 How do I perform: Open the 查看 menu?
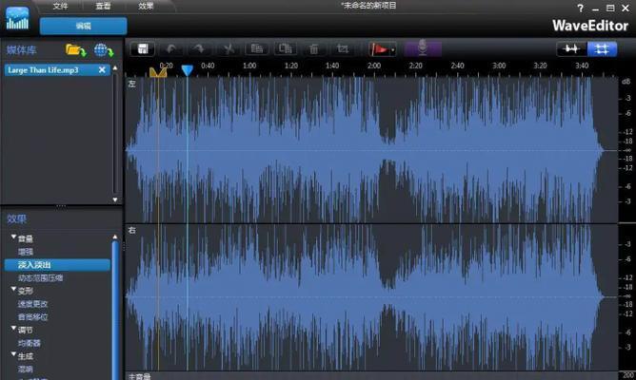103,6
